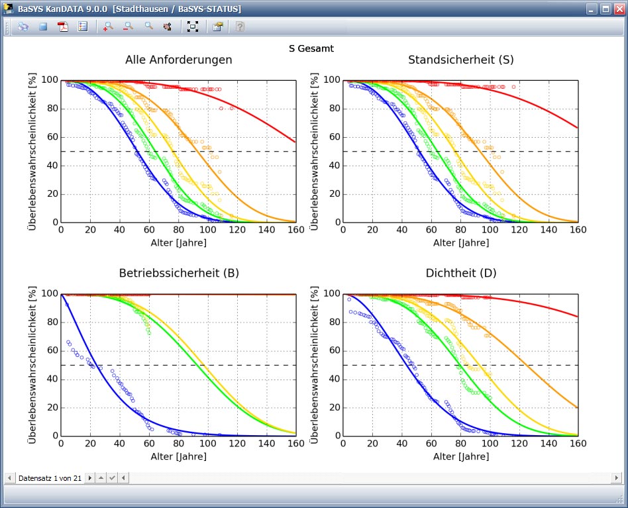This screenshot has width=628, height=508.
Task: Export the charts via the PDF icon
Action: click(63, 27)
